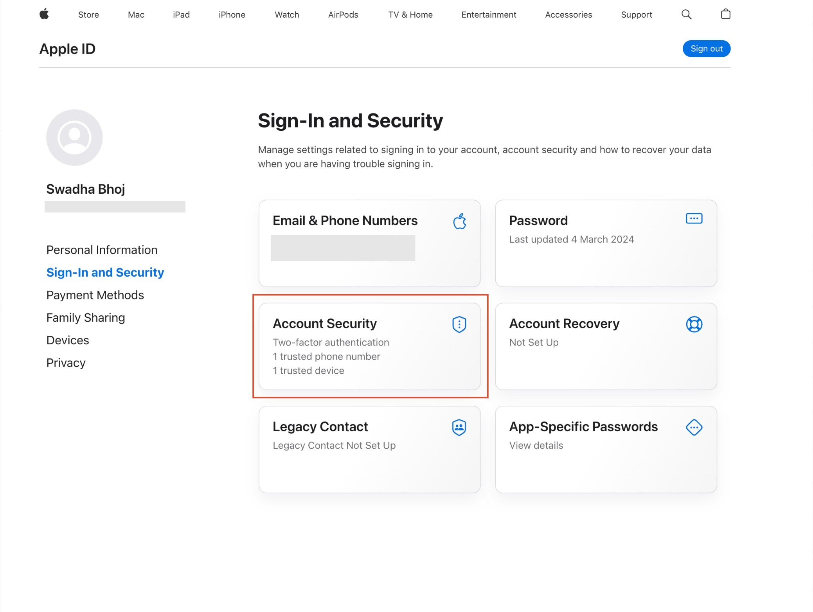Screen dimensions: 813x612
Task: Open the Password card title
Action: pos(538,220)
